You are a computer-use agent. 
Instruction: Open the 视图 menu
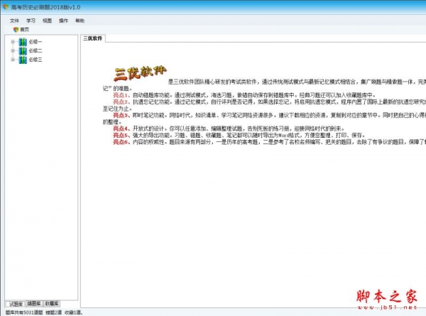point(47,21)
